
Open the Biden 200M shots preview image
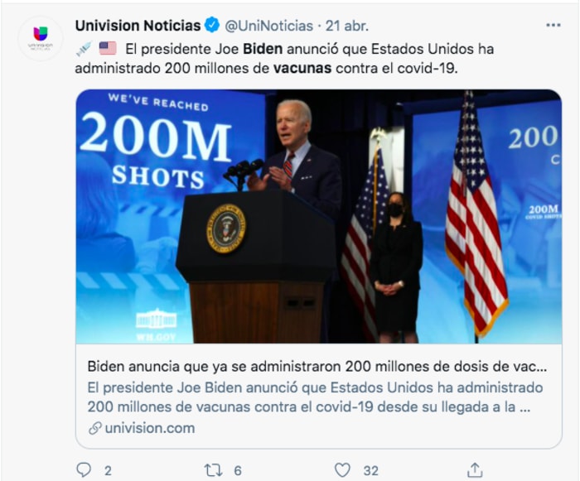[318, 216]
